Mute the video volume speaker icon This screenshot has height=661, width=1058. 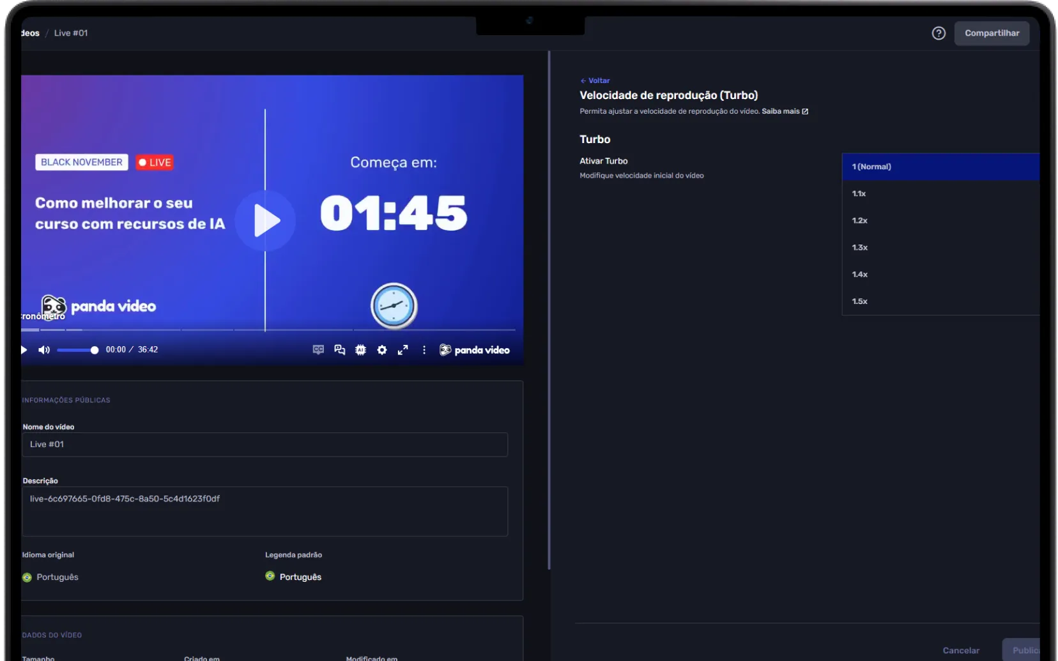point(44,350)
